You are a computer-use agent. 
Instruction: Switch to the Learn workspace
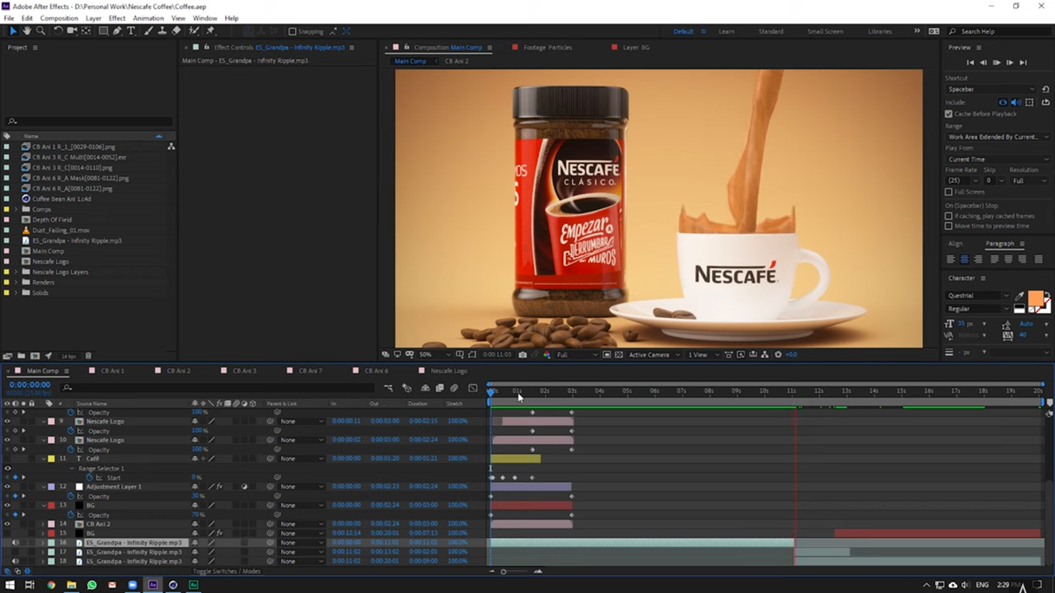726,31
